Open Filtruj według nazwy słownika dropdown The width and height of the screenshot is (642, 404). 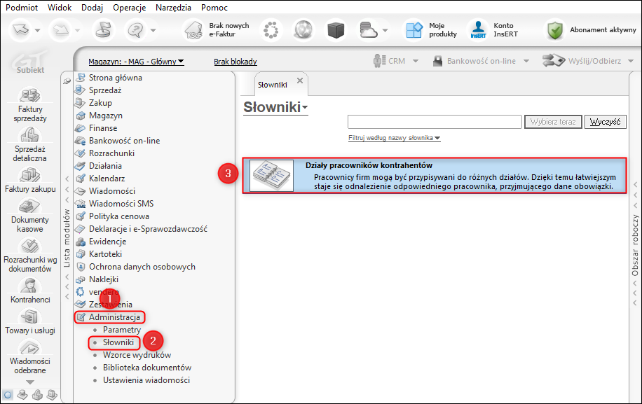point(395,138)
